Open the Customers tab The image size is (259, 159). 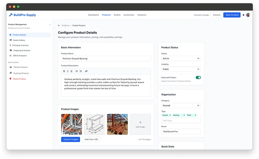(x=129, y=15)
